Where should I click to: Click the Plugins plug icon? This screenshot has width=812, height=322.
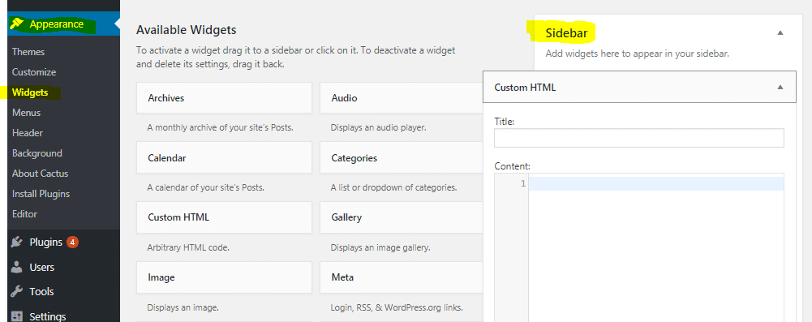coord(17,242)
